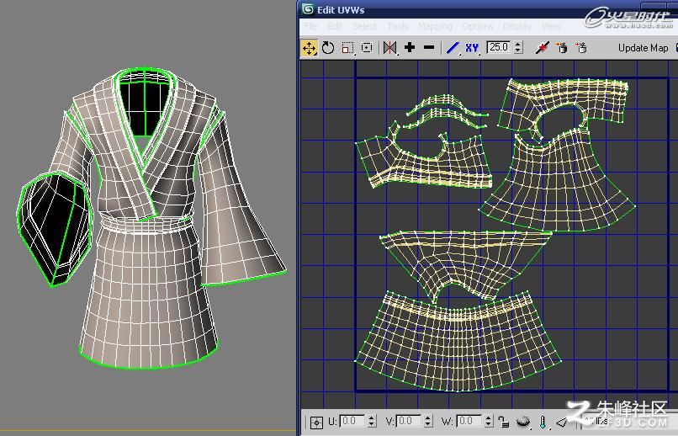Open the blue falloff line flyout
678x436 pixels.
coord(453,48)
